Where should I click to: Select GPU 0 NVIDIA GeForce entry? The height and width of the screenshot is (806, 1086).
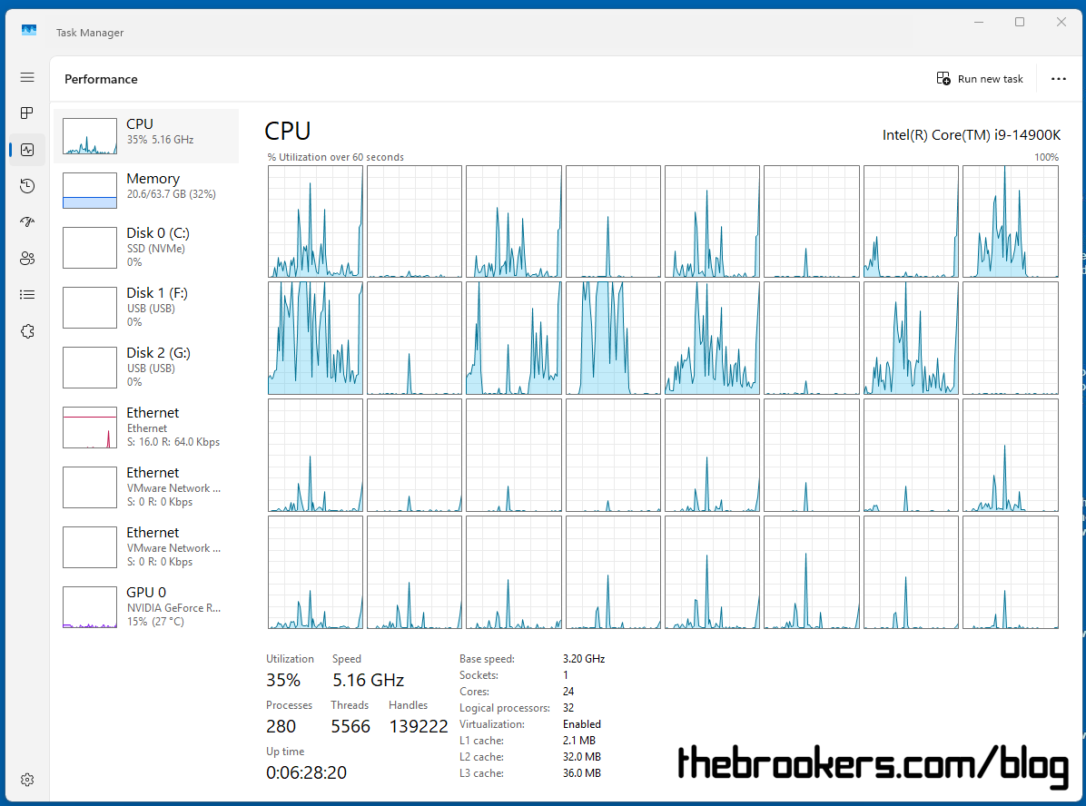146,606
